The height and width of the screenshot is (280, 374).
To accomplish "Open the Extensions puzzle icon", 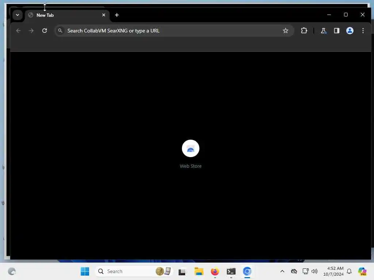I will click(304, 31).
